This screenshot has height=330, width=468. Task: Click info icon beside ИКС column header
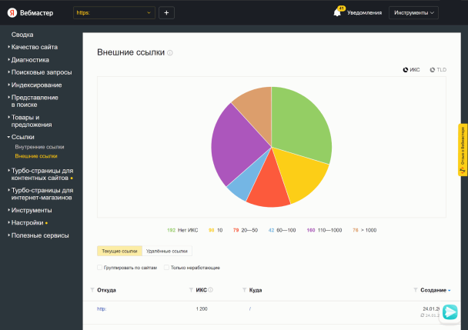pos(211,290)
